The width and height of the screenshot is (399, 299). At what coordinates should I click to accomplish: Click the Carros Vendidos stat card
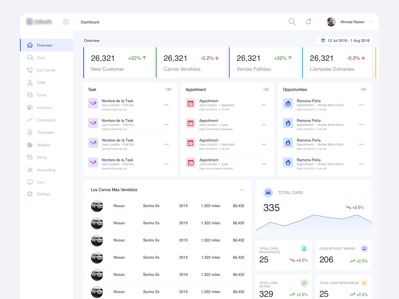click(191, 63)
